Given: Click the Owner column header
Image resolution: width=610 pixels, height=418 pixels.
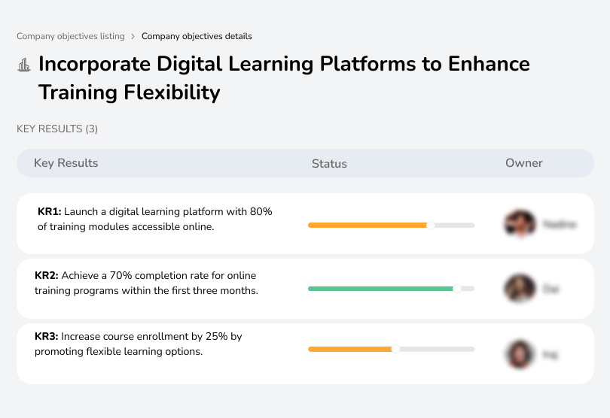Looking at the screenshot, I should (x=524, y=163).
